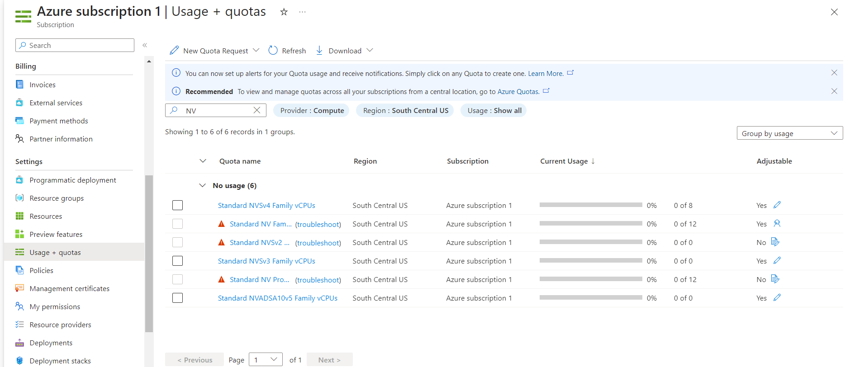Edit quota pencil for Standard NVADSA10v5 Family
The width and height of the screenshot is (845, 367).
[x=777, y=297]
